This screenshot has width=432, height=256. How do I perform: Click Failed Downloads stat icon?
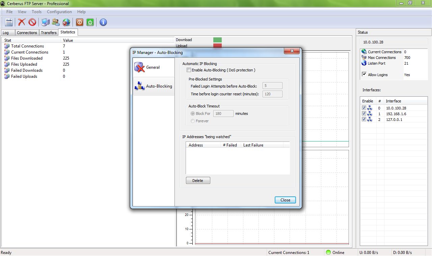tap(7, 70)
